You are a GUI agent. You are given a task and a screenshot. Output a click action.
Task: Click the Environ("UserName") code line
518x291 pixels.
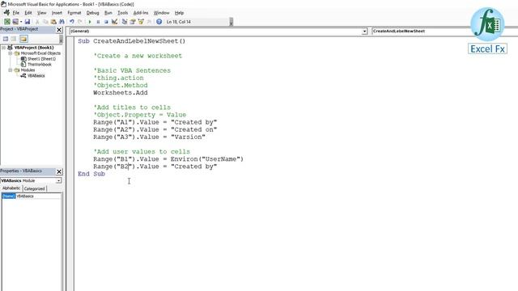(168, 159)
